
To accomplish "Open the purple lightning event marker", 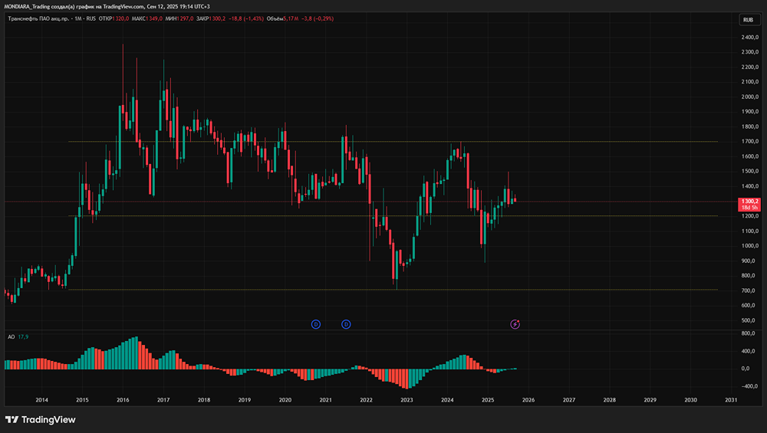I will pyautogui.click(x=515, y=324).
